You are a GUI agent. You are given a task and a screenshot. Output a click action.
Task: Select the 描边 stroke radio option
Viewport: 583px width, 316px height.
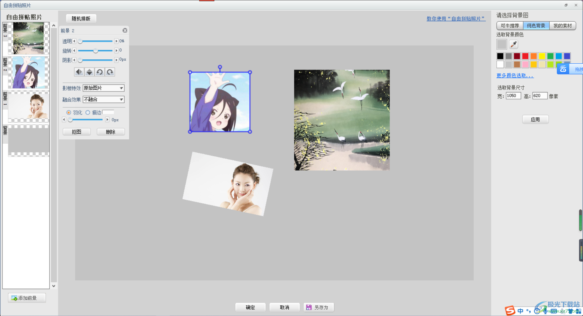[88, 112]
